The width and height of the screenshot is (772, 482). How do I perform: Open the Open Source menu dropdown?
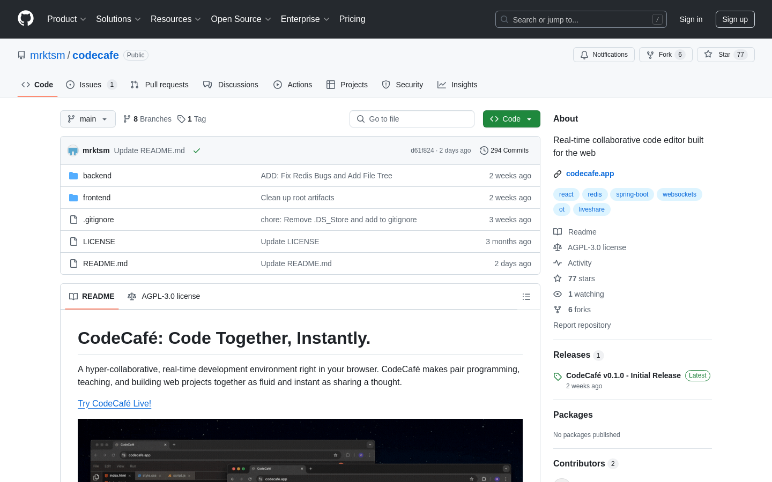(x=241, y=19)
